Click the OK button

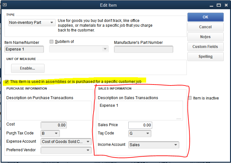pyautogui.click(x=205, y=17)
